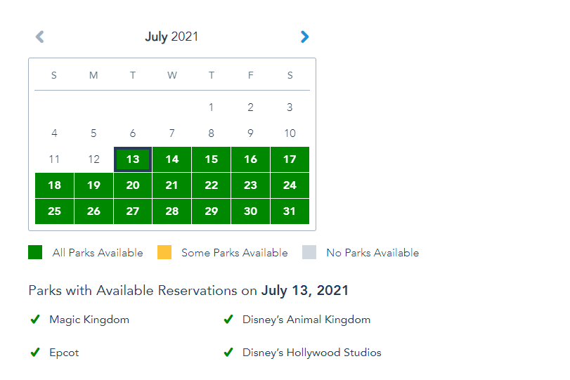Image resolution: width=570 pixels, height=380 pixels.
Task: Click the July 2021 month heading
Action: click(x=171, y=37)
